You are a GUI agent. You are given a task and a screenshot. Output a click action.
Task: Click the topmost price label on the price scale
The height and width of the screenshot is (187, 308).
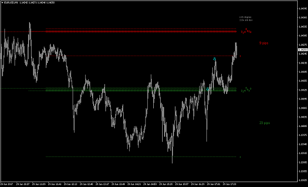pos(303,9)
